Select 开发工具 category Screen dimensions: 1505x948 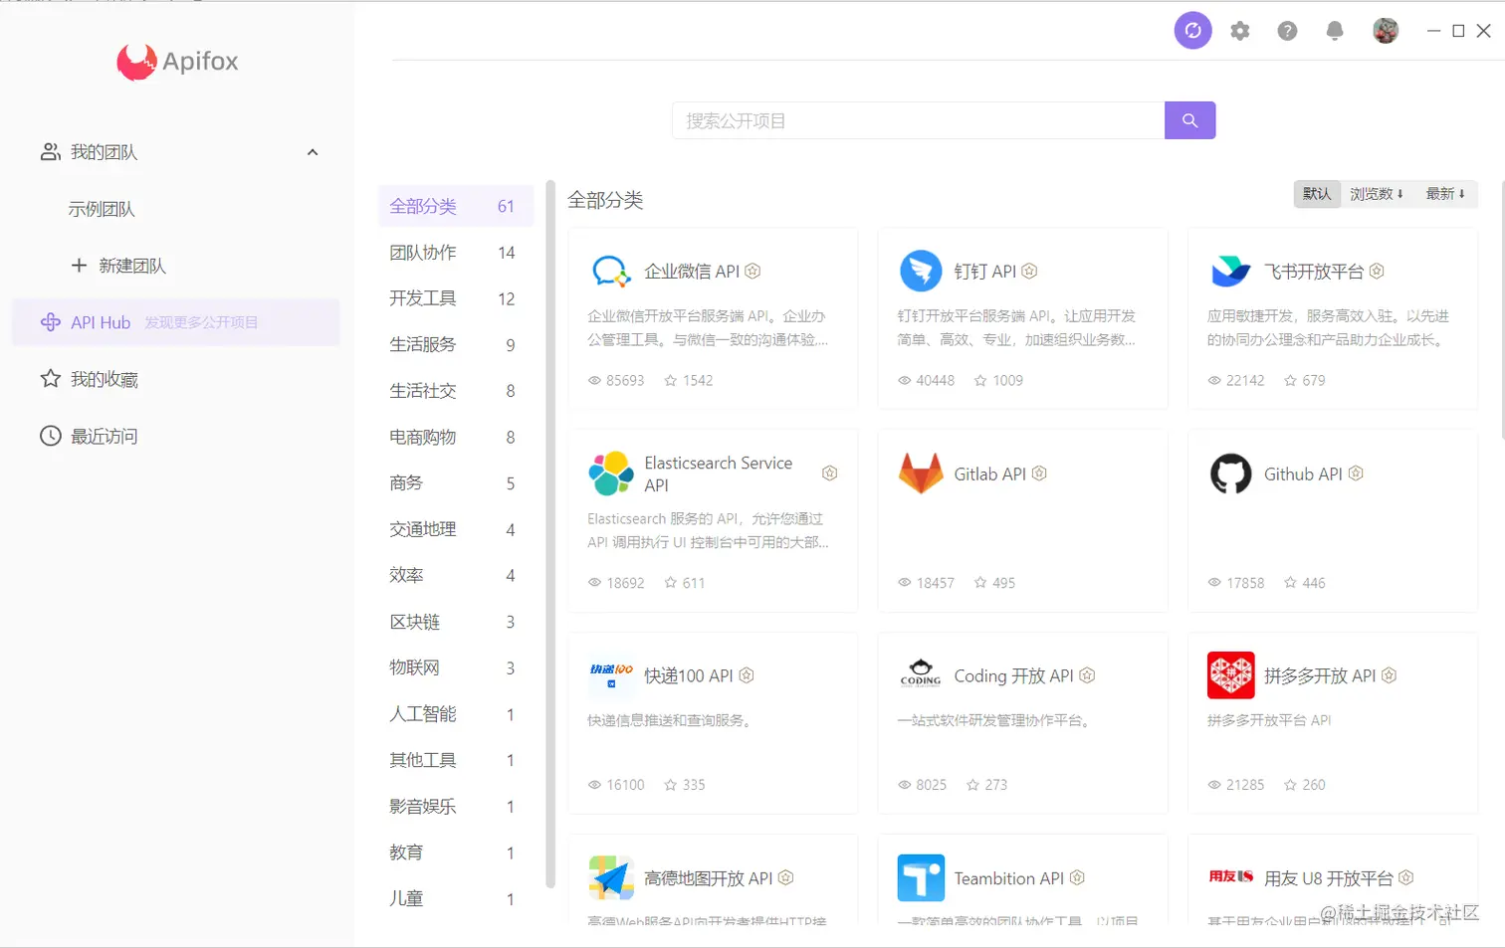click(x=456, y=298)
